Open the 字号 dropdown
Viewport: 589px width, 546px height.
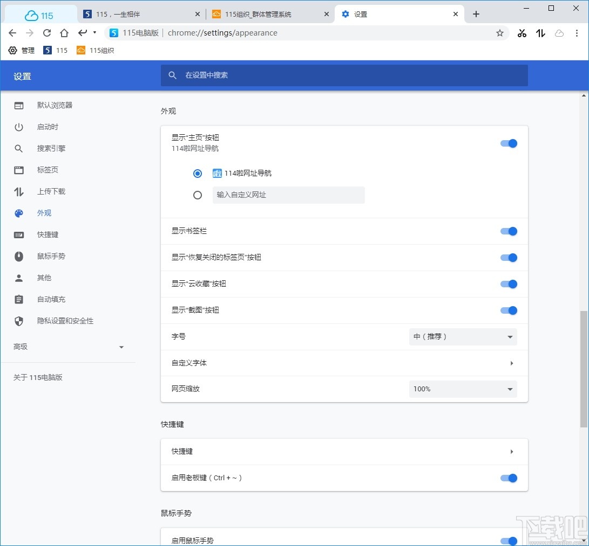tap(463, 337)
